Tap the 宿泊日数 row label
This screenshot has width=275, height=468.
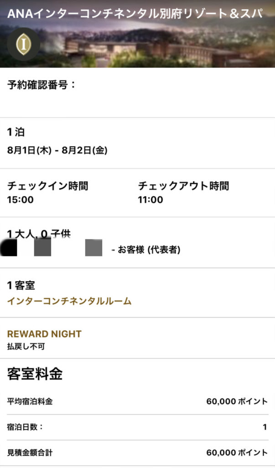tap(26, 427)
